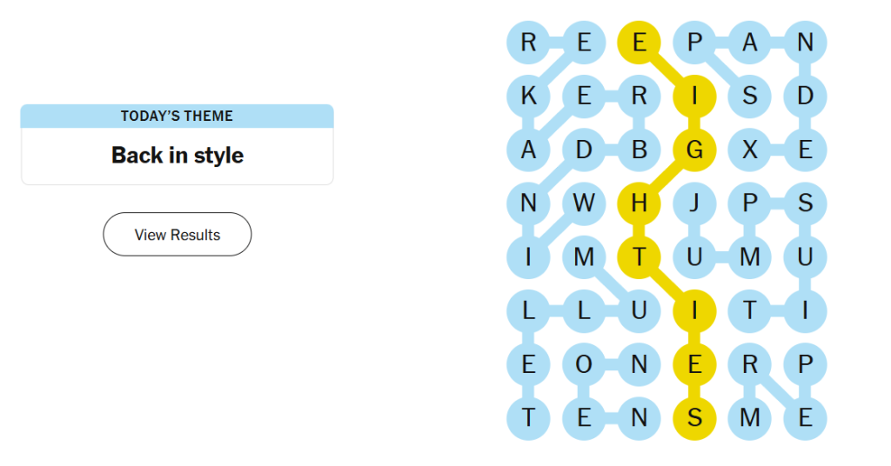The height and width of the screenshot is (466, 891).
Task: Tap the letter O tile
Action: click(x=584, y=364)
